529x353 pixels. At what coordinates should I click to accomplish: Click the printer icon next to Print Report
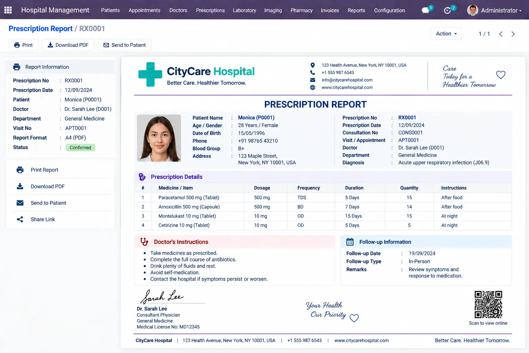point(20,170)
